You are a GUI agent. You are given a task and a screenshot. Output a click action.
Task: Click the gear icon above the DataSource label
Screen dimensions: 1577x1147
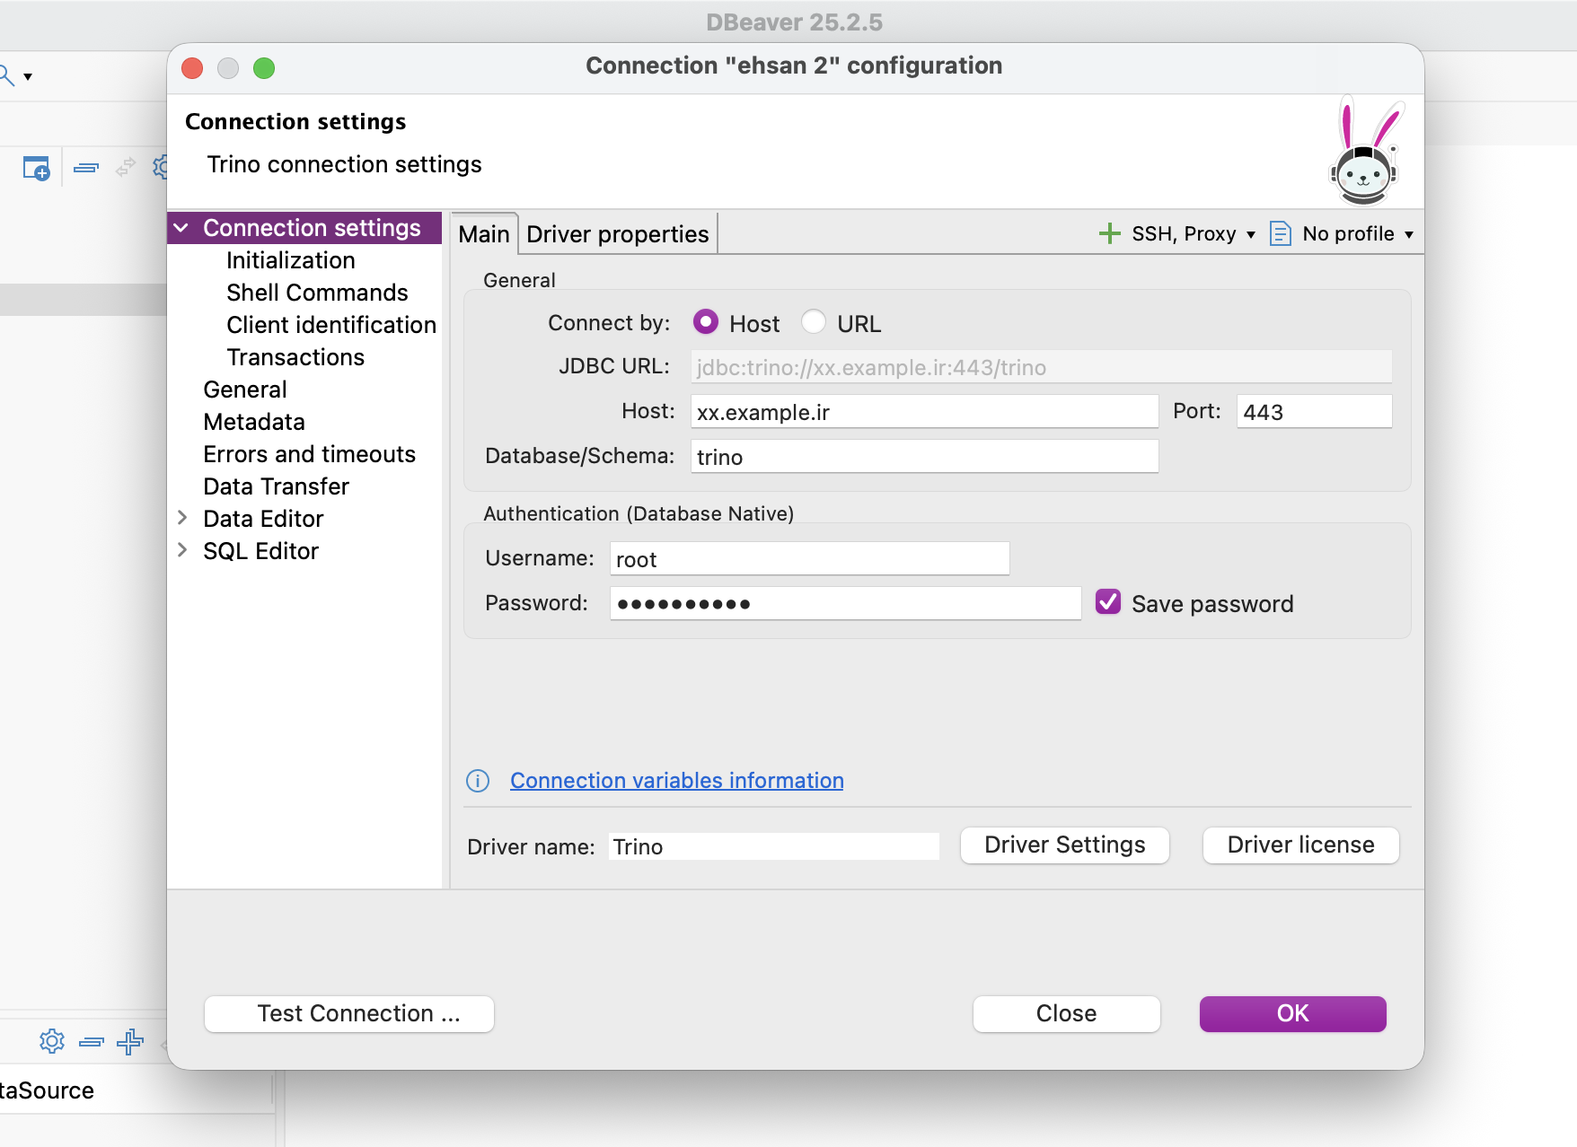52,1041
